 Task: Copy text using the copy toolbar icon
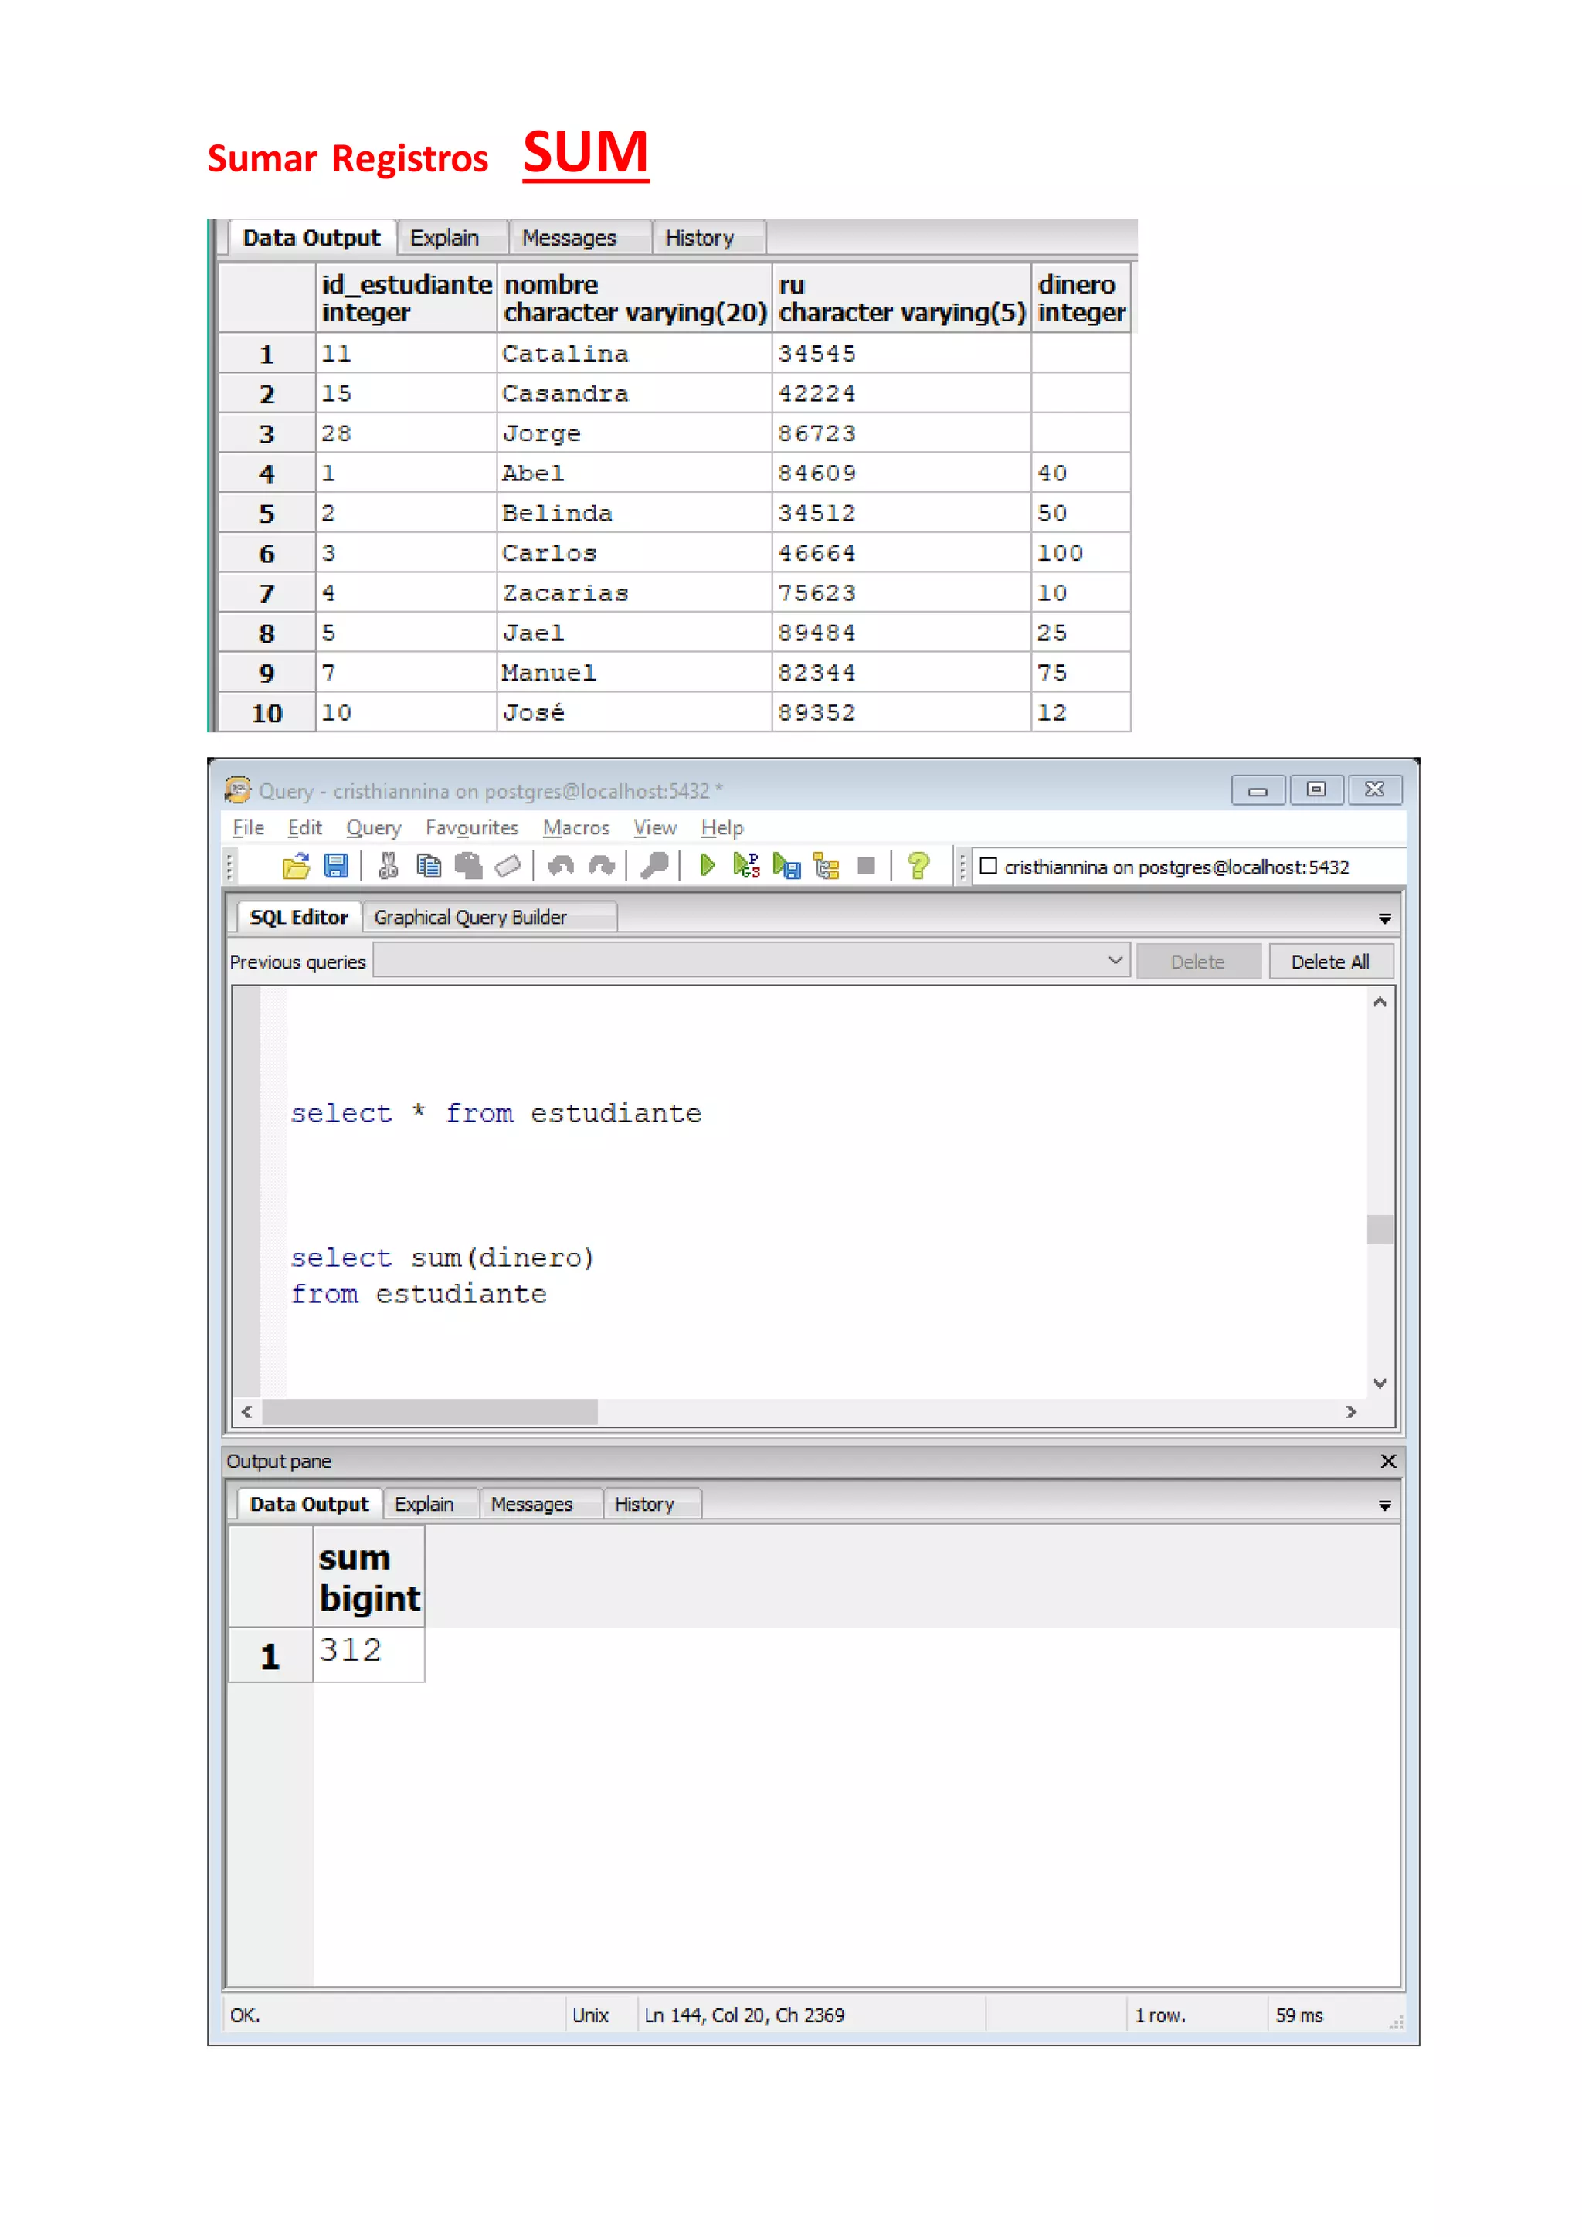pos(428,866)
